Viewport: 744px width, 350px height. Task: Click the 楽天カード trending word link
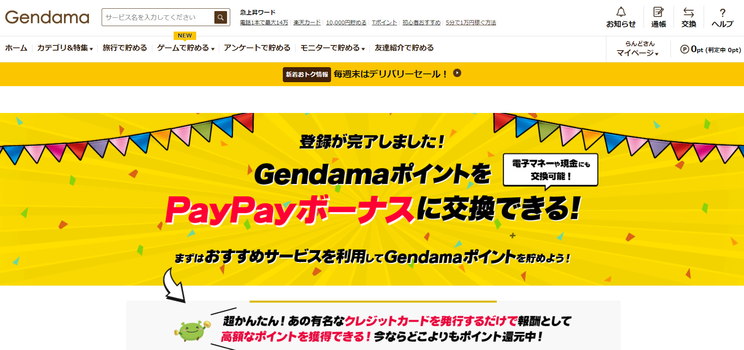[307, 23]
